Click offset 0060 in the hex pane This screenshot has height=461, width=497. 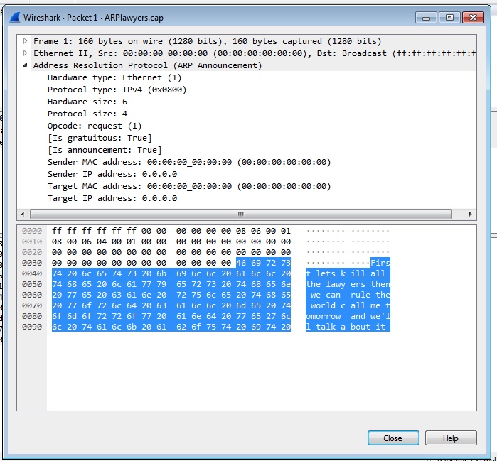pyautogui.click(x=32, y=295)
